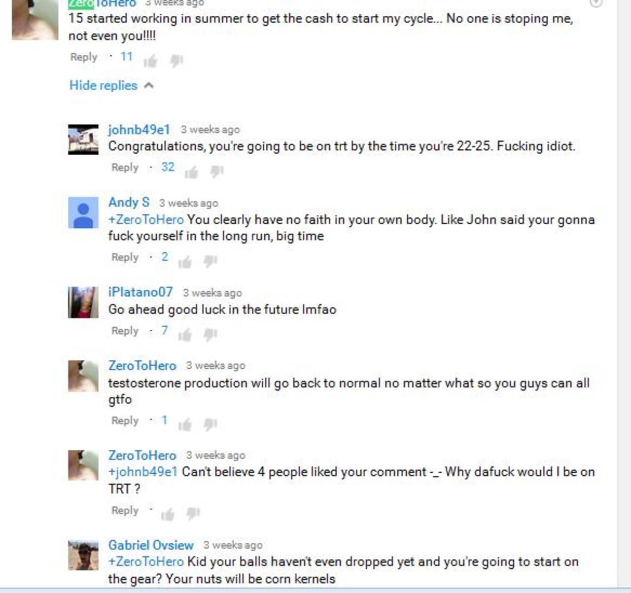Viewport: 631px width, 593px height.
Task: Open johnb49e1's avatar thumbnail
Action: [x=83, y=140]
